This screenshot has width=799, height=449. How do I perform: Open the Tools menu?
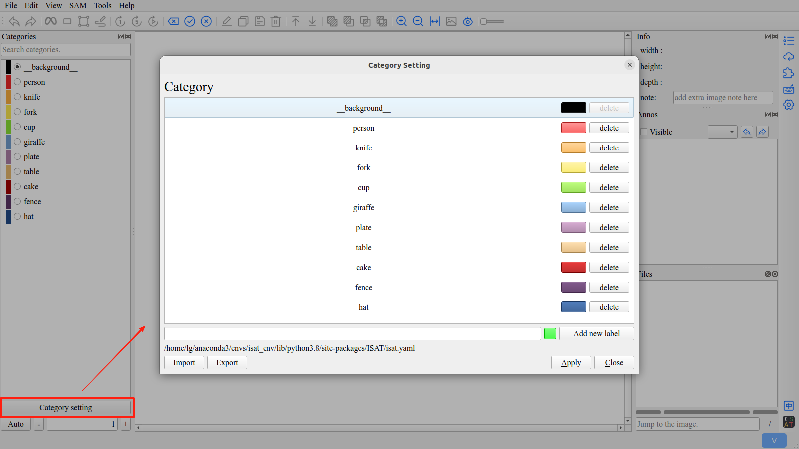pos(103,5)
